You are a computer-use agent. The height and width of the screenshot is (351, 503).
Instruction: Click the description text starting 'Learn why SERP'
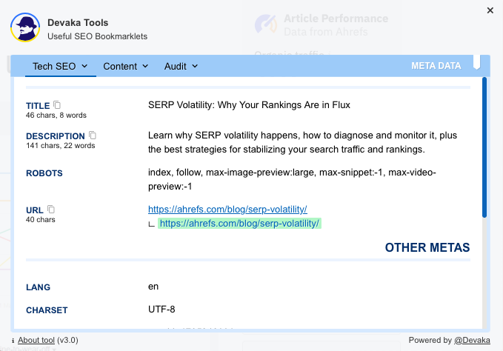click(302, 142)
